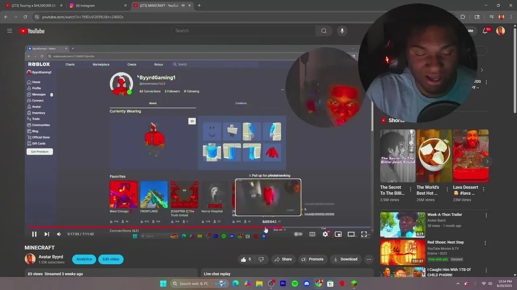The image size is (517, 290).
Task: Open The World's Best Hot short thumbnail
Action: [x=434, y=156]
